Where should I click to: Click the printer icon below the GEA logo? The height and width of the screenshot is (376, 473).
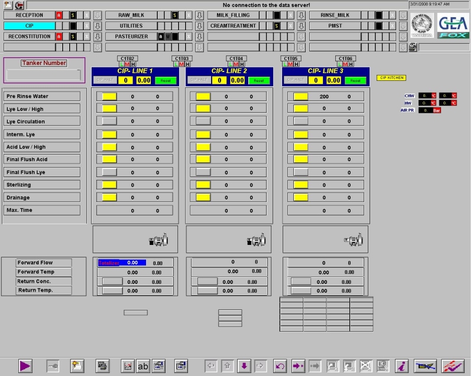click(413, 47)
